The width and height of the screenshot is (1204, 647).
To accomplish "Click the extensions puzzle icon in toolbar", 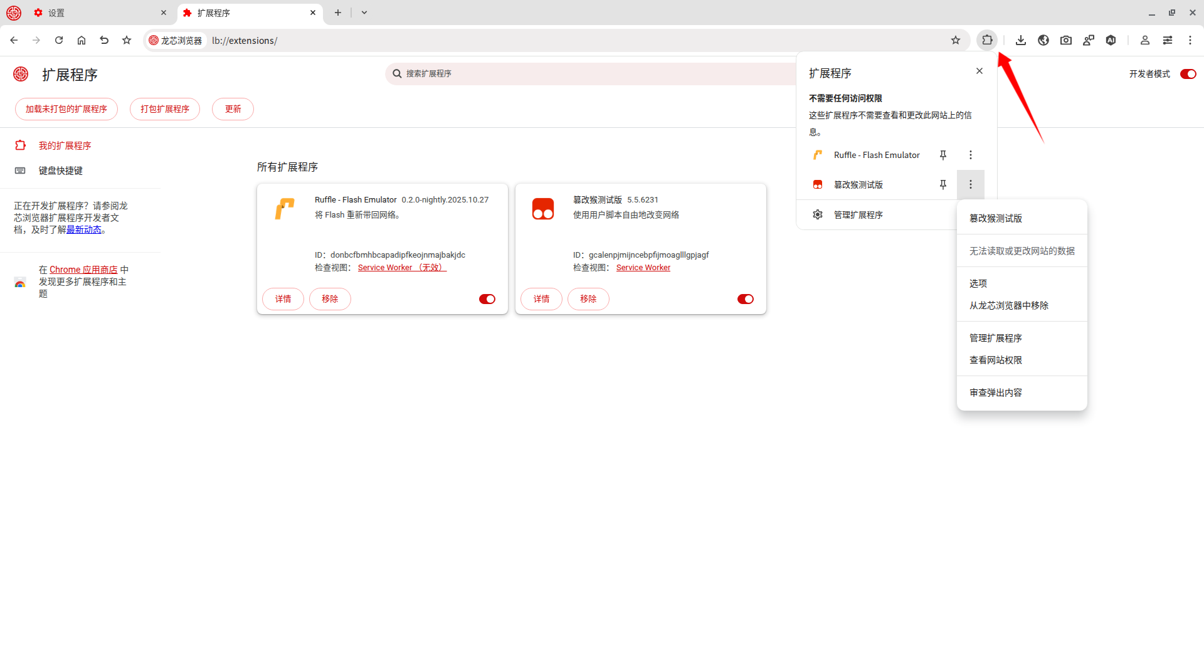I will tap(987, 40).
